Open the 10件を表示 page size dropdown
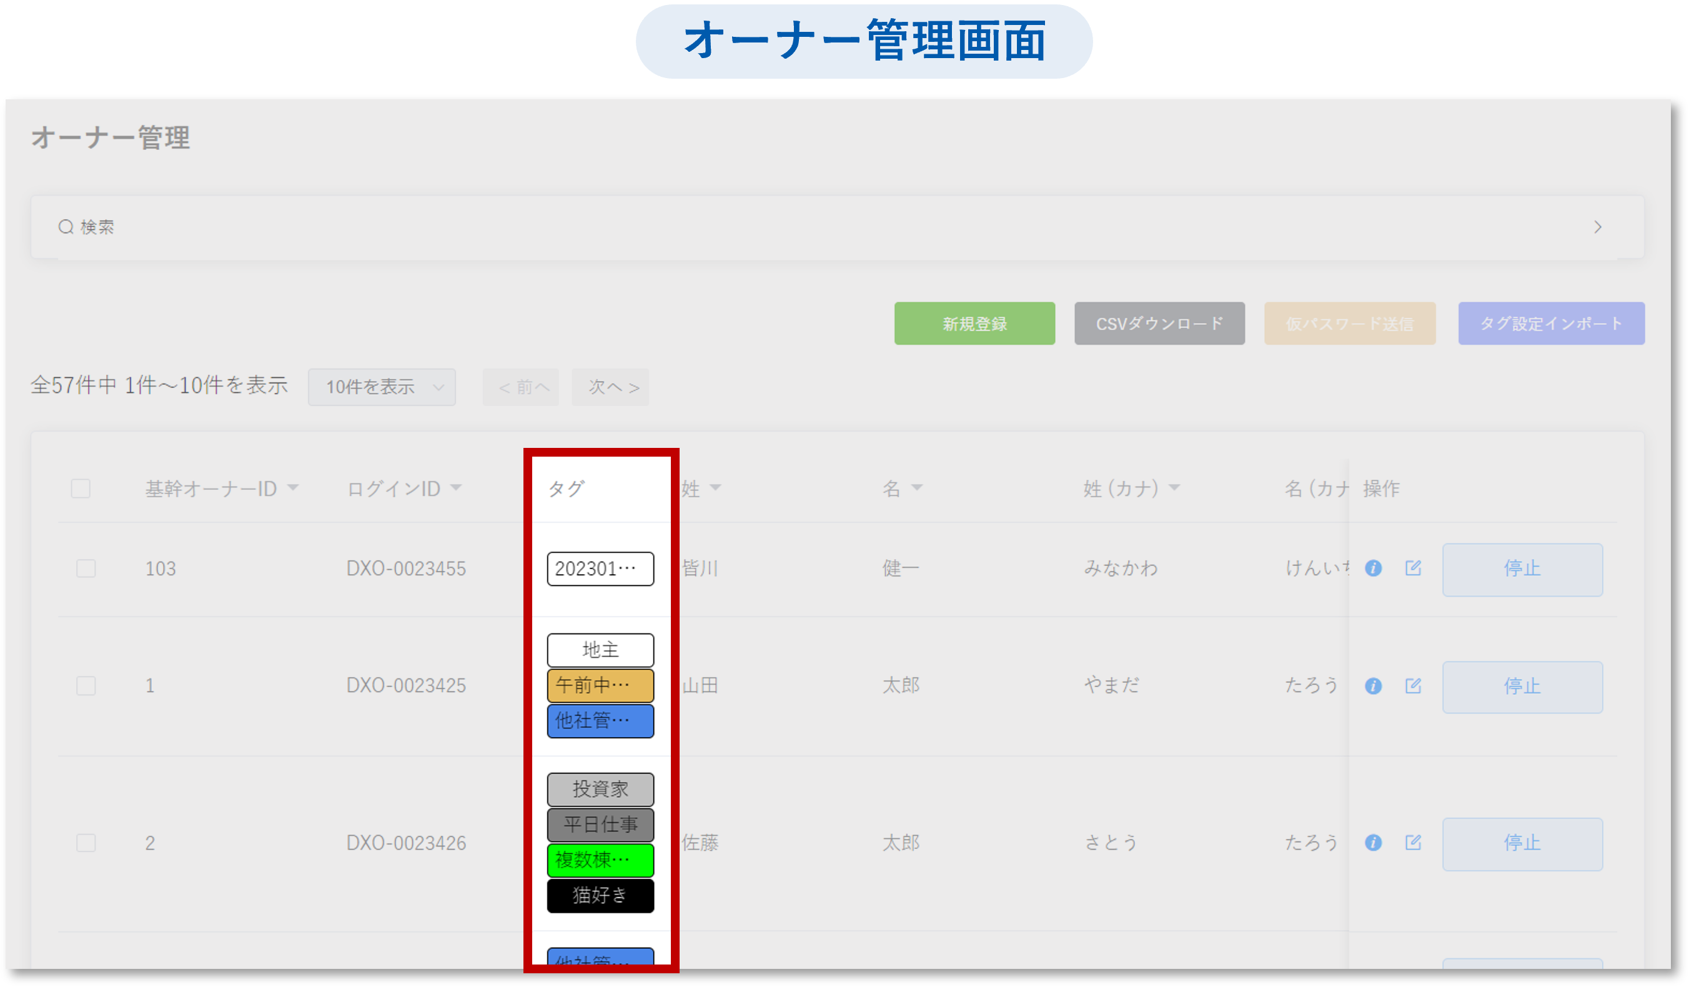Viewport: 1689px width, 987px height. (382, 387)
